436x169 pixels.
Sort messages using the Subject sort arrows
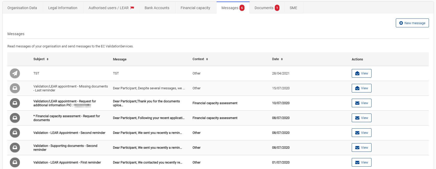[47, 59]
